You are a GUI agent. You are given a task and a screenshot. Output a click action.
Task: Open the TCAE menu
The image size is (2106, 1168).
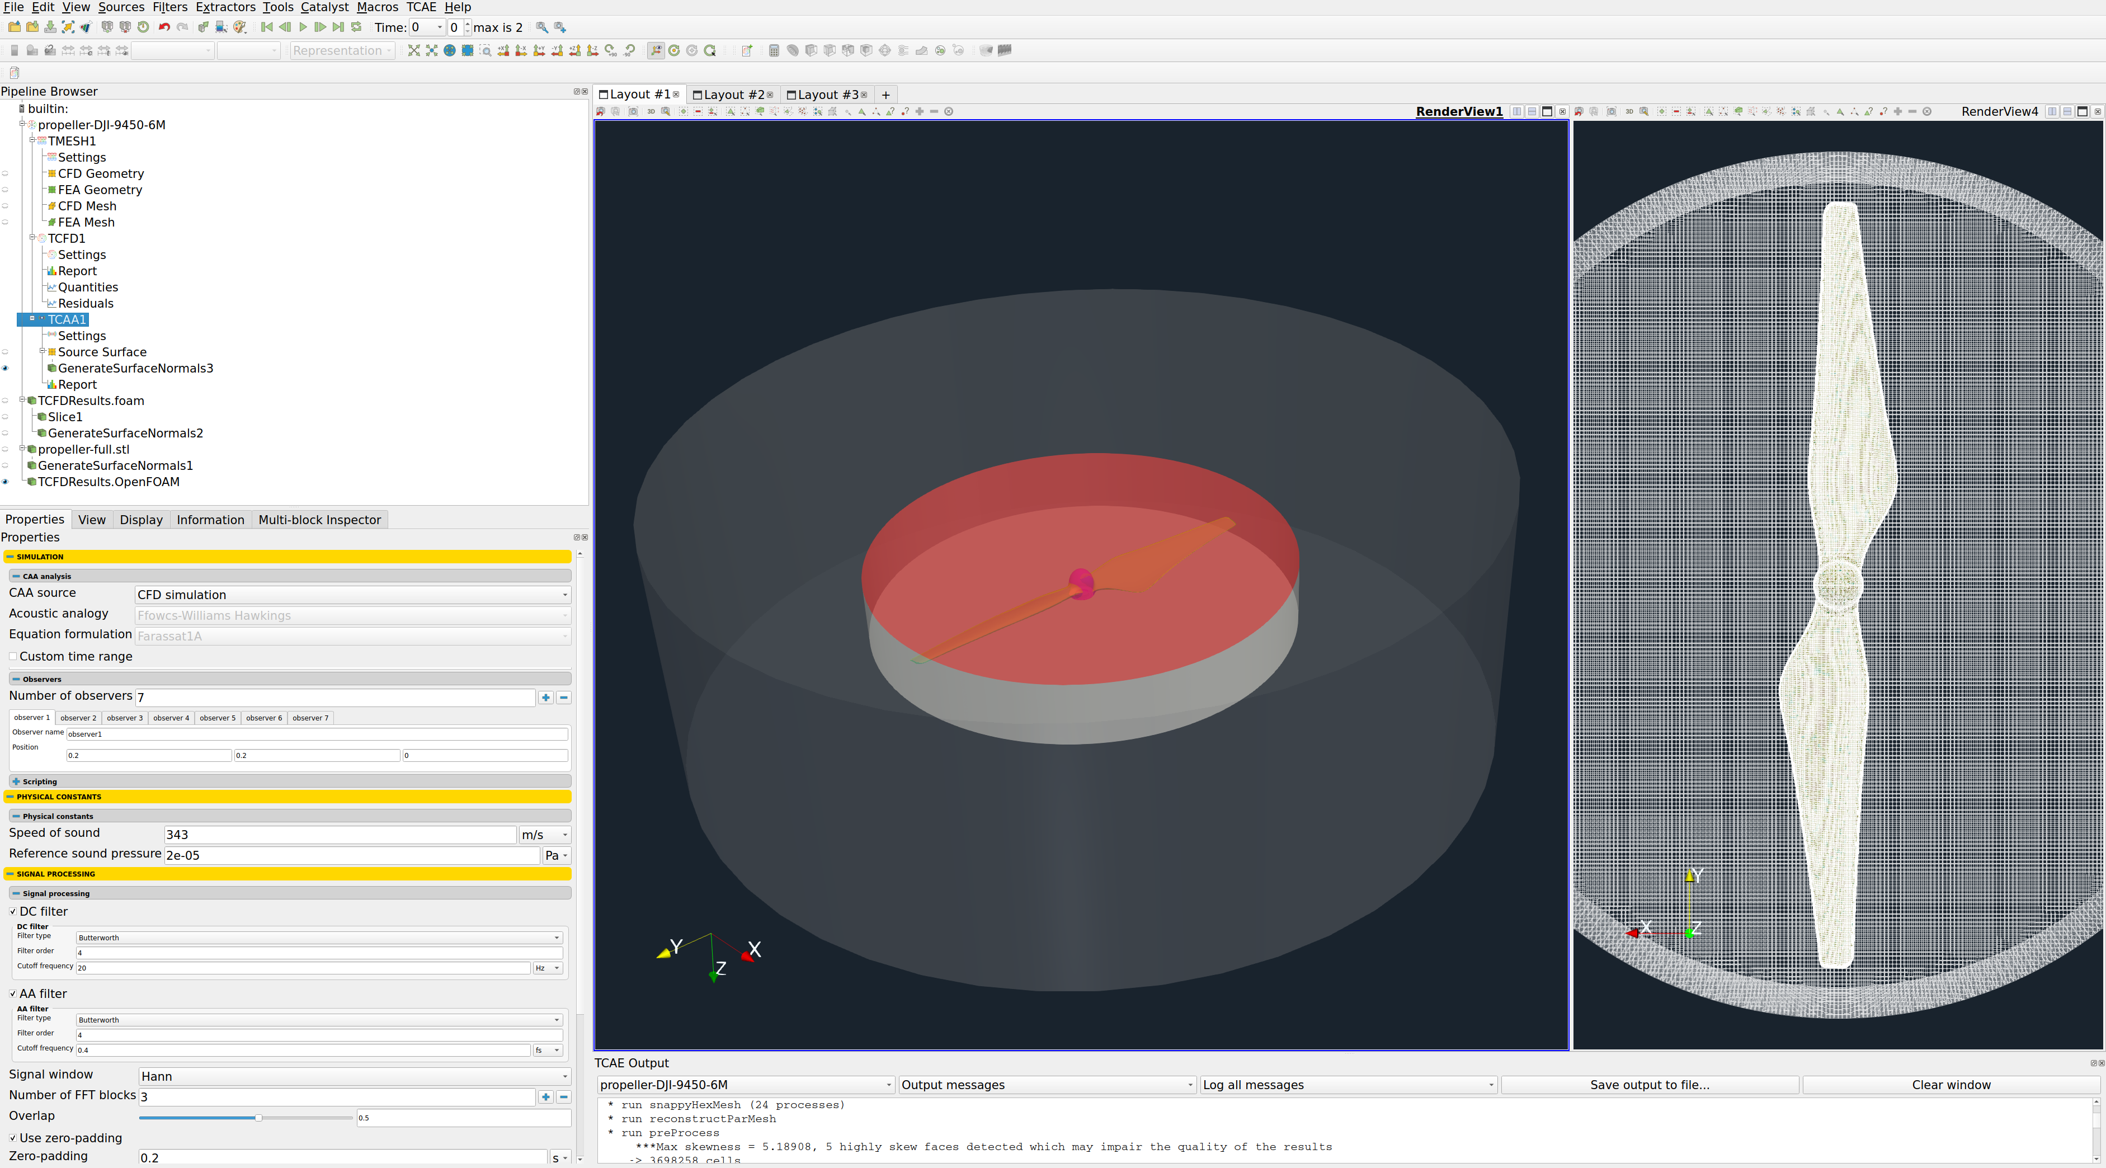[421, 7]
